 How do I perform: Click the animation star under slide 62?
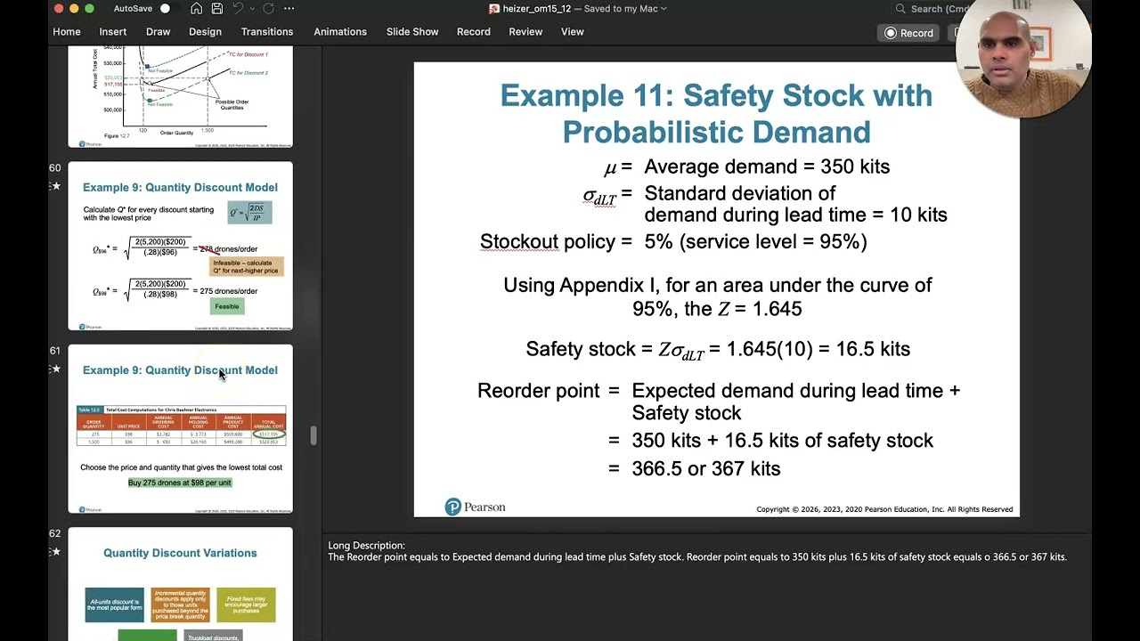tap(56, 552)
